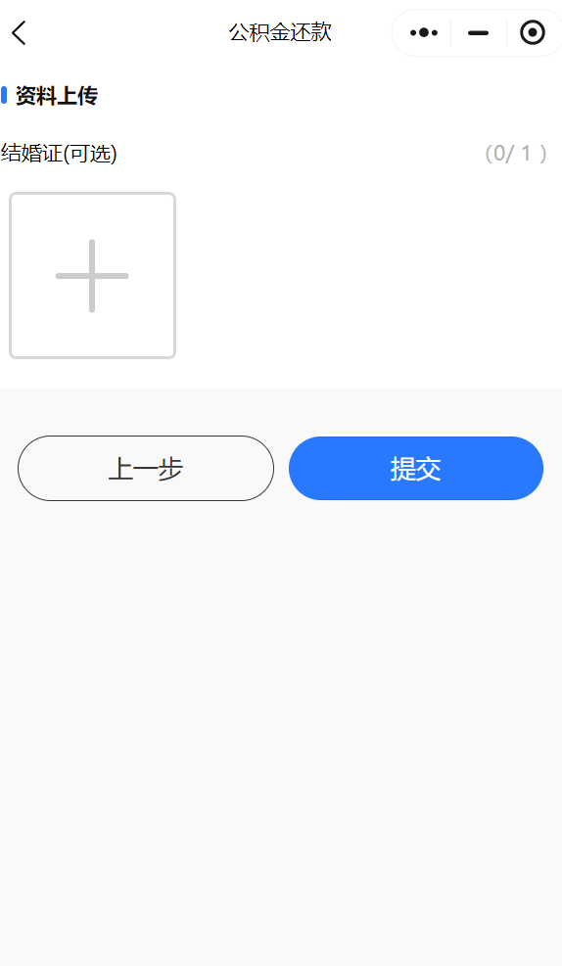Click the blue marker beside 资料上传

[x=4, y=96]
